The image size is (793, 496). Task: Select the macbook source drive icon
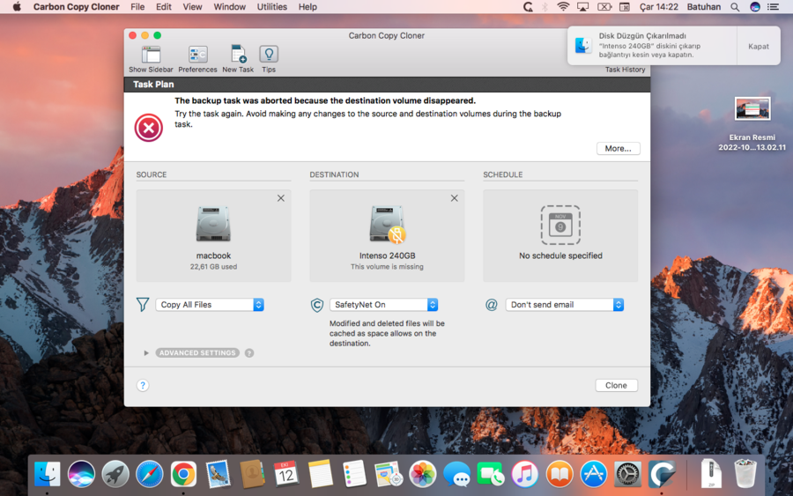[213, 224]
